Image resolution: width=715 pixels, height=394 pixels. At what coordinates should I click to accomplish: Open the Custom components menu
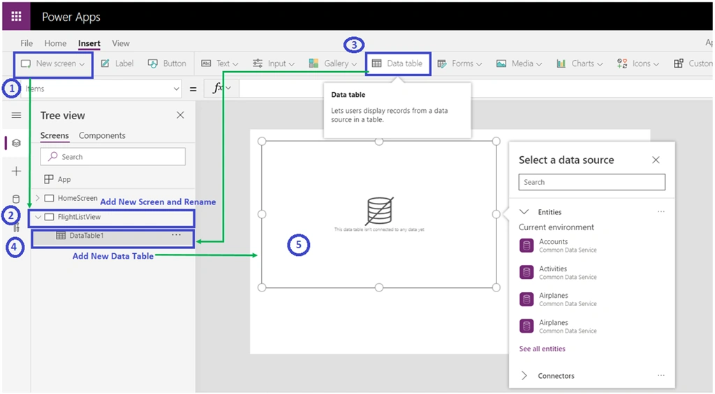tap(693, 63)
